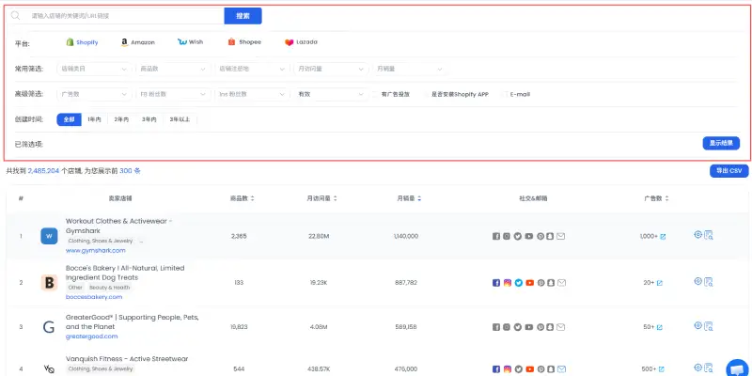
Task: Click the Shopify platform icon
Action: click(70, 42)
